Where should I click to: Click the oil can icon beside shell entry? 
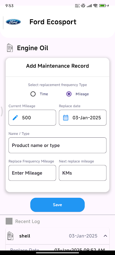[11, 236]
